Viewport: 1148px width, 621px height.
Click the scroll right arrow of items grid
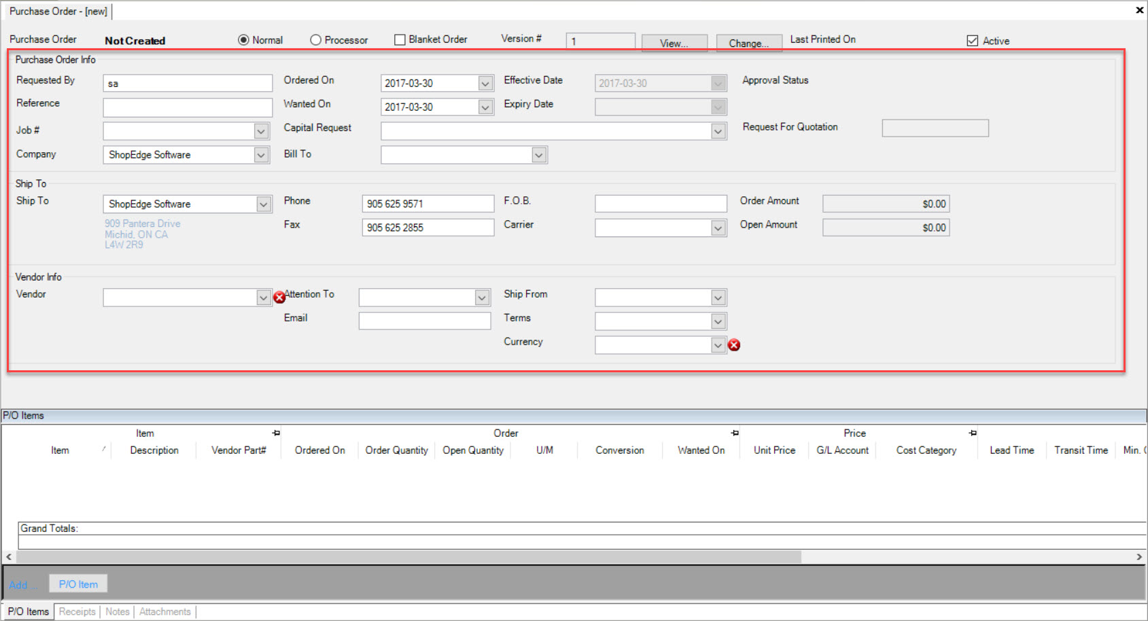pyautogui.click(x=1139, y=557)
